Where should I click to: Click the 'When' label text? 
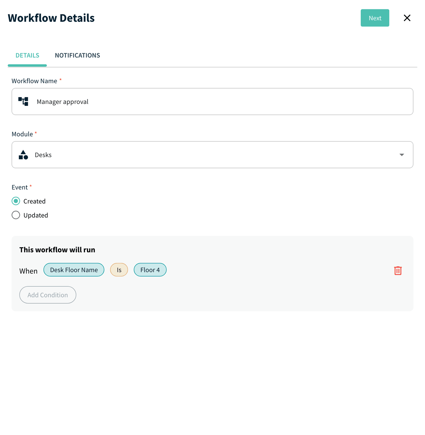(28, 271)
